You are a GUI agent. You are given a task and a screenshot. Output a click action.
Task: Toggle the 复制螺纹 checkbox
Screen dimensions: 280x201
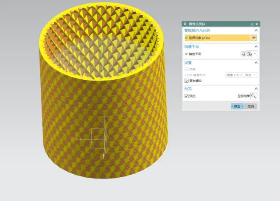pos(187,81)
